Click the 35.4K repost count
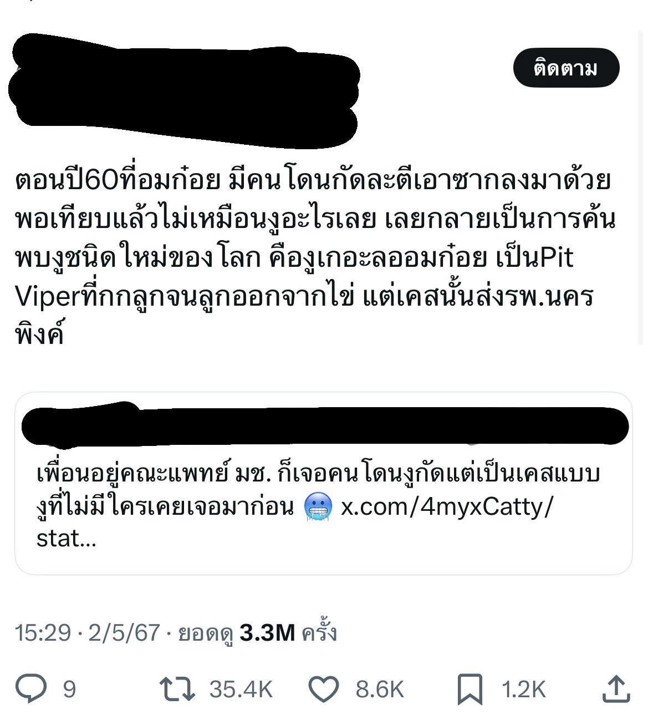Viewport: 648px width, 720px height. coord(241,689)
